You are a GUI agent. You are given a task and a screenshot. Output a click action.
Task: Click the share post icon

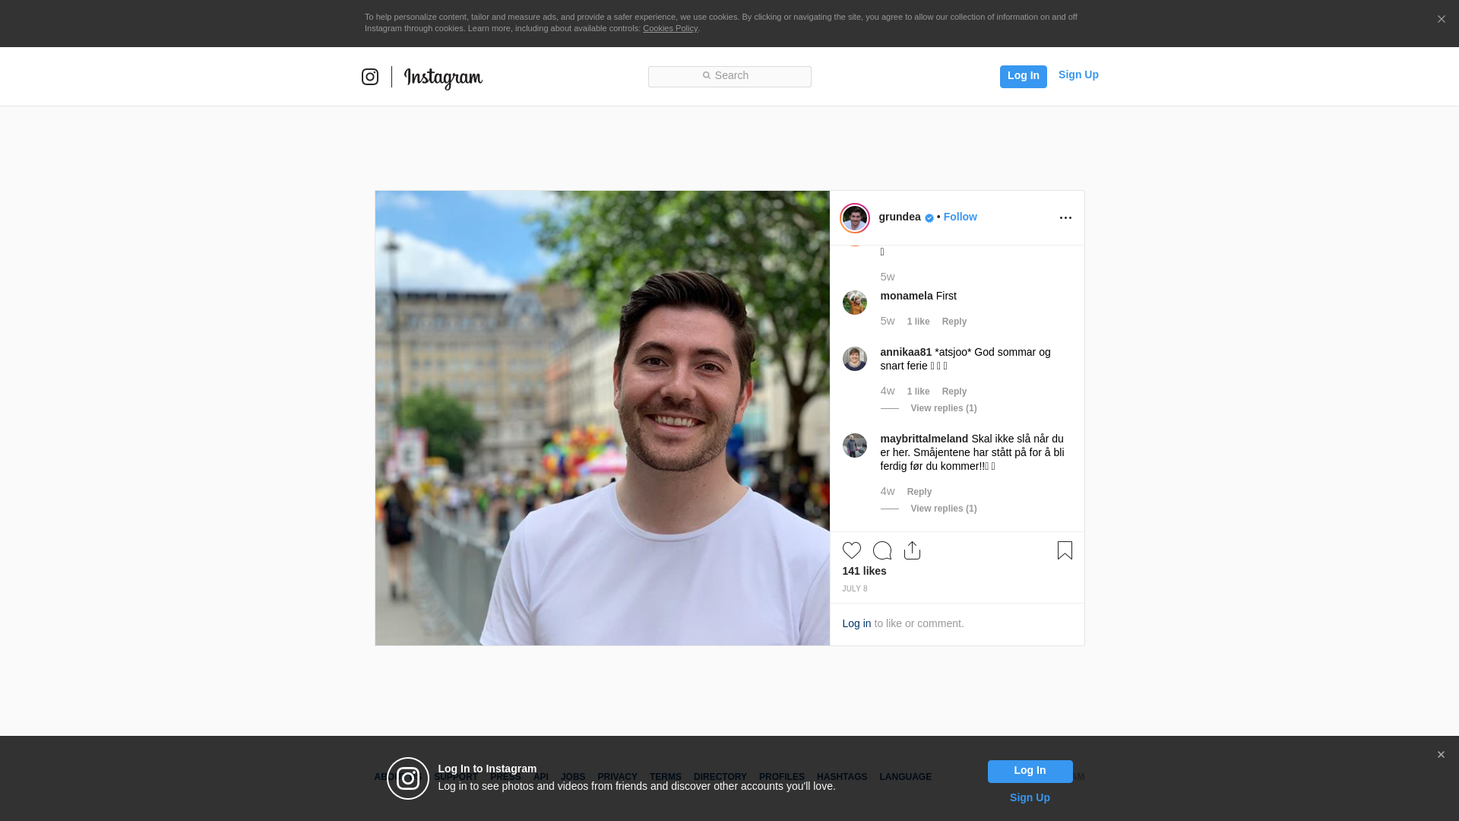912,550
